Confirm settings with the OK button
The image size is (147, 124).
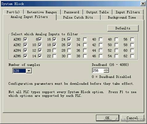(x=108, y=118)
